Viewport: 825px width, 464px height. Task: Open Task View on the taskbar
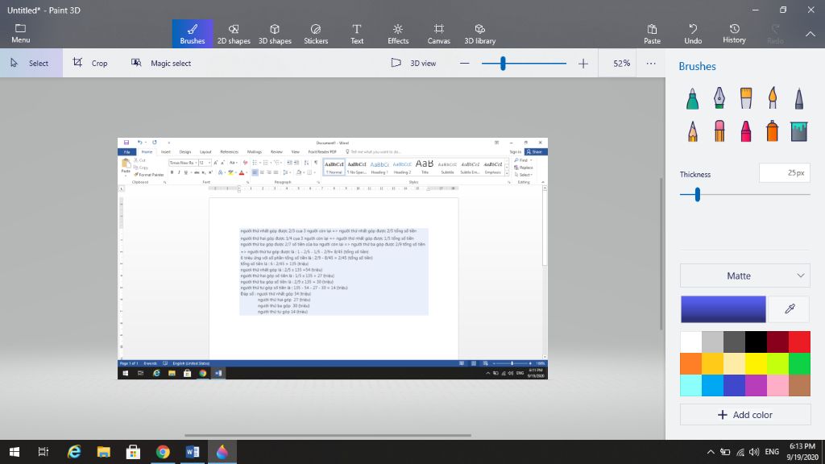point(44,452)
